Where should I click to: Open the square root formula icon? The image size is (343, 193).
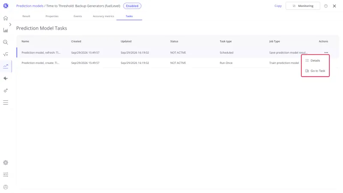coord(6,54)
